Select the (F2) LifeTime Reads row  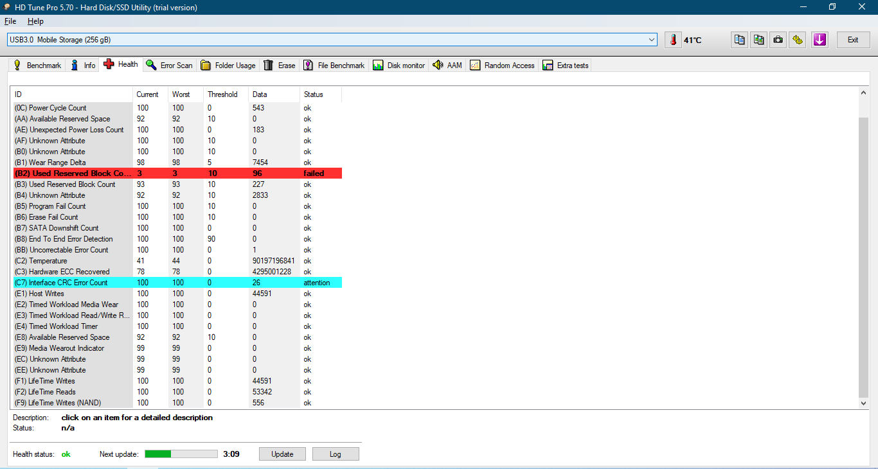[x=177, y=392]
